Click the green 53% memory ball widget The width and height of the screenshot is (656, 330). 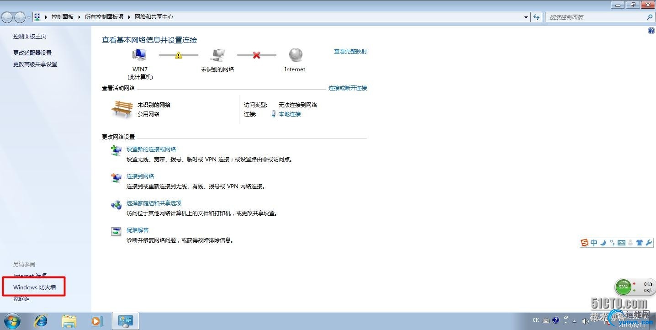coord(624,287)
